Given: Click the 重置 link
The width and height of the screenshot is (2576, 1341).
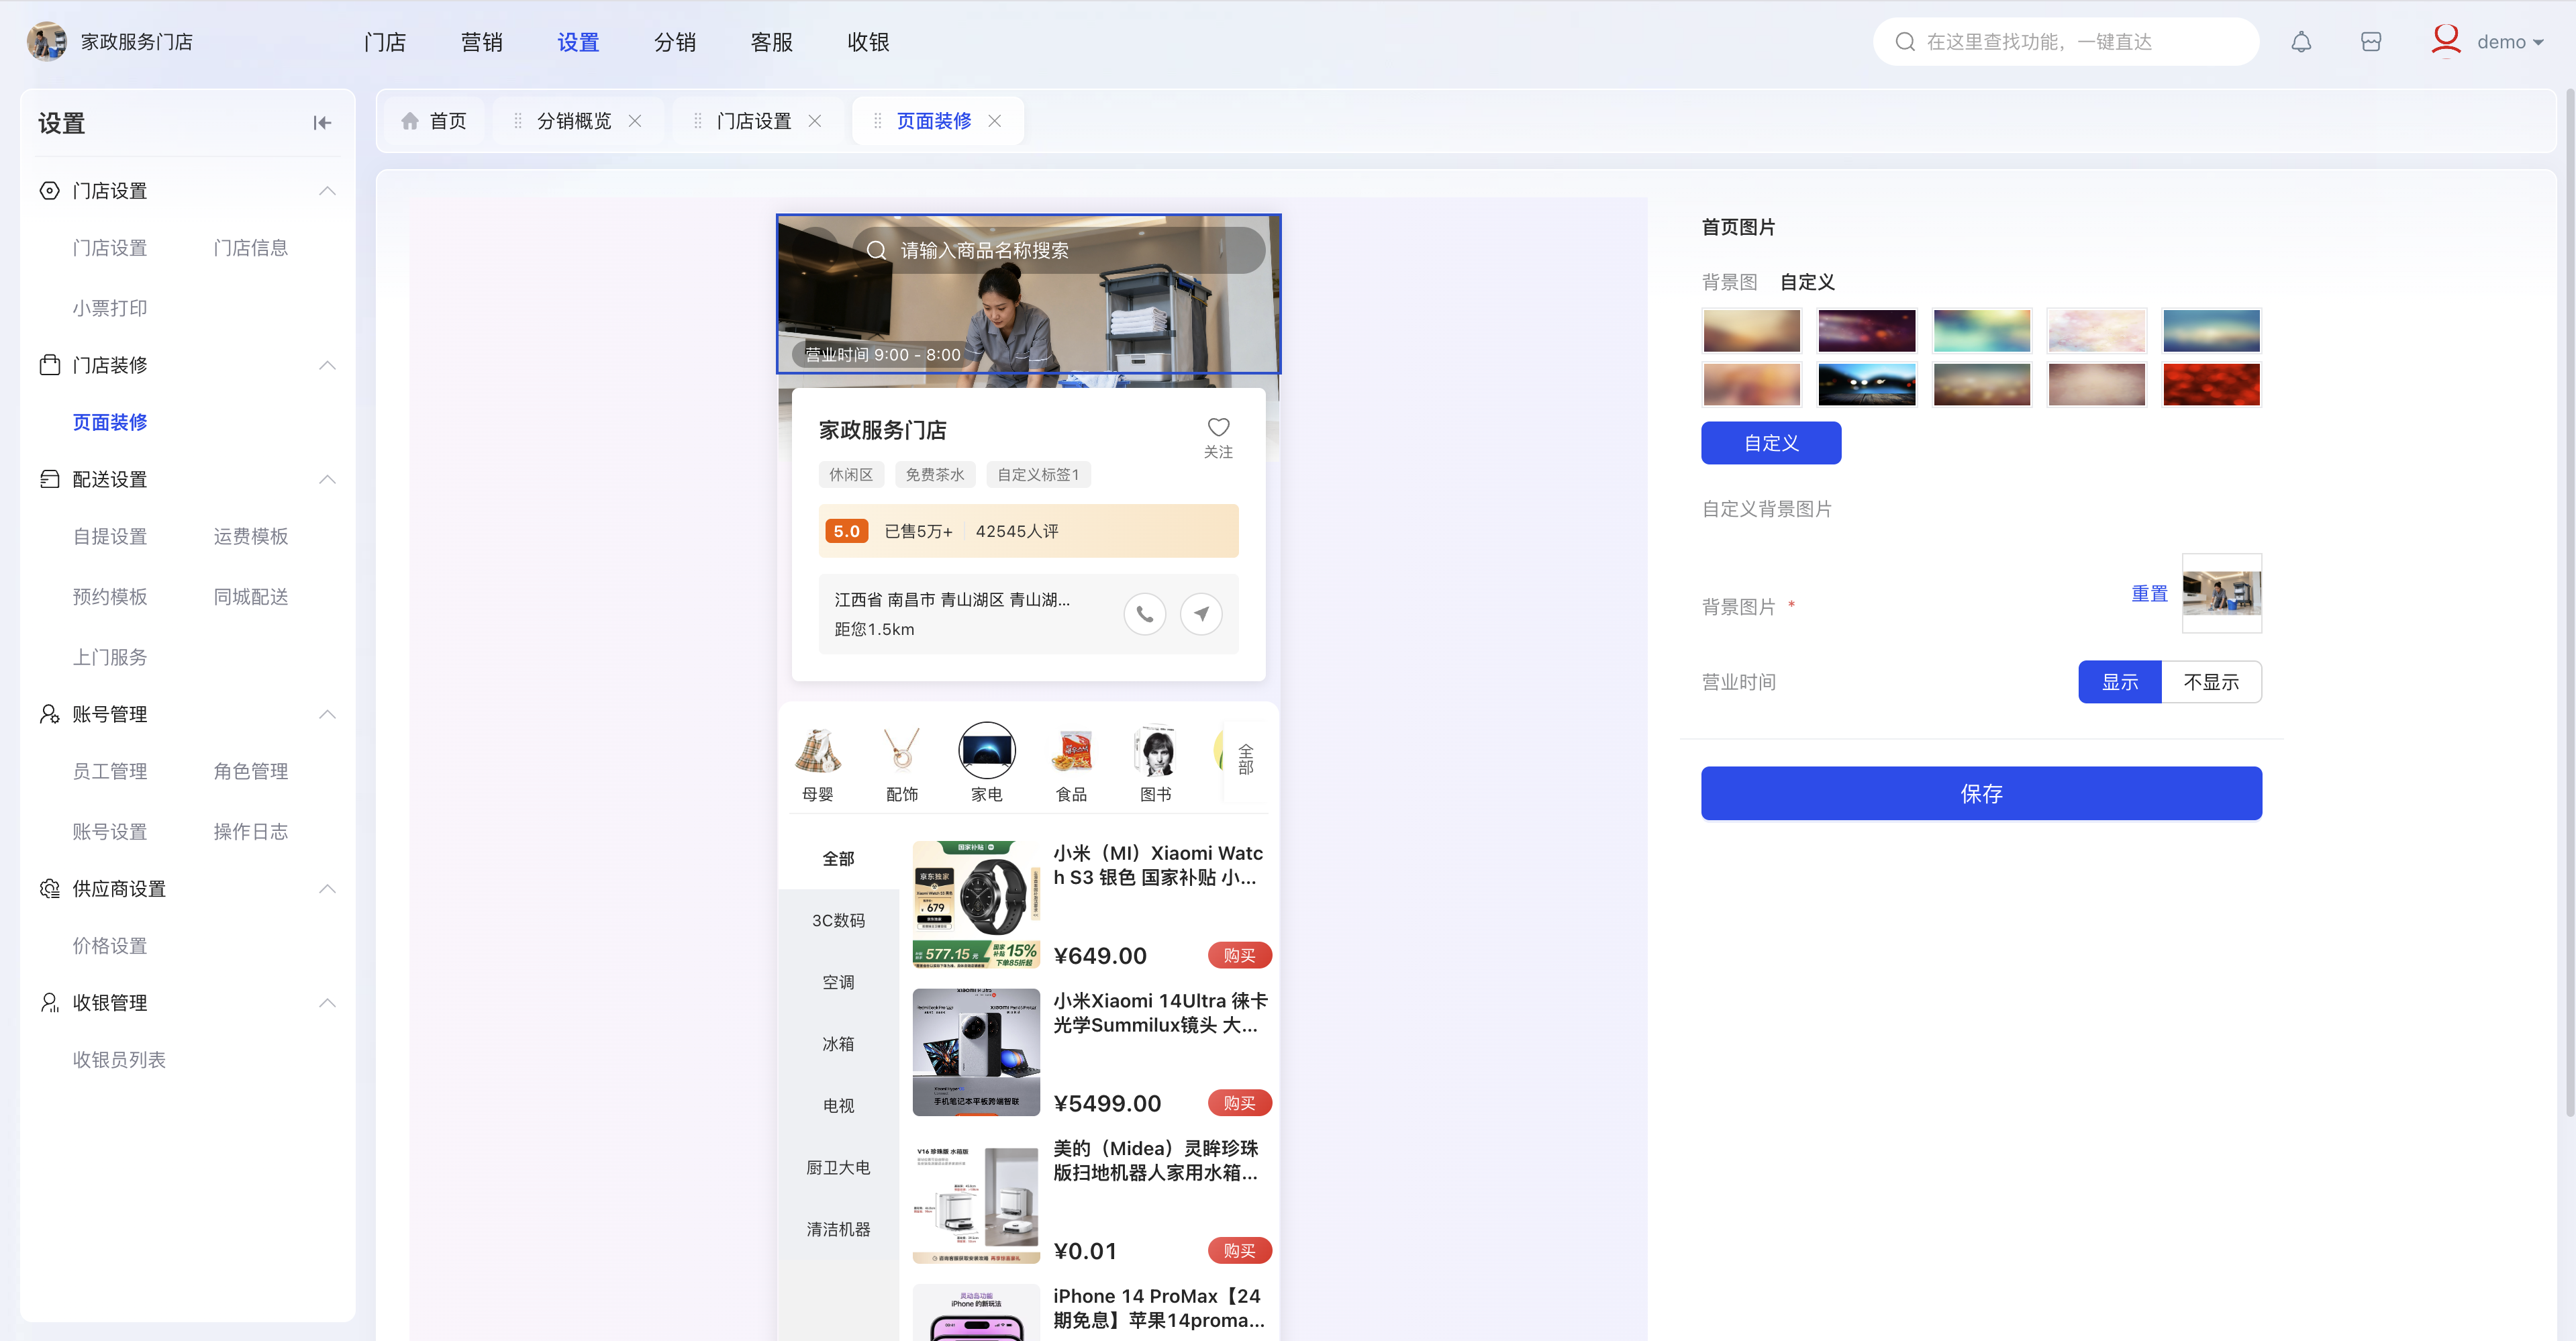Looking at the screenshot, I should coord(2149,594).
